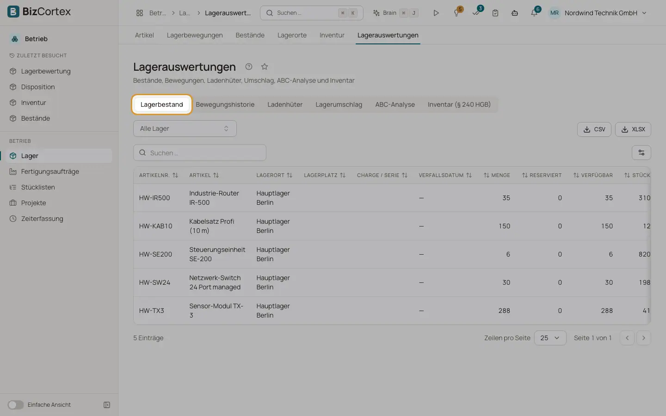Open the Lagerorte top navigation tab
The image size is (666, 416).
coord(292,35)
